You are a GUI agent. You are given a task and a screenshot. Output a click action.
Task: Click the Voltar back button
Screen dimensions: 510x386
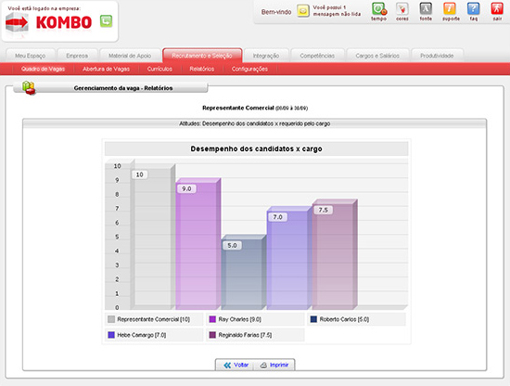coord(236,366)
